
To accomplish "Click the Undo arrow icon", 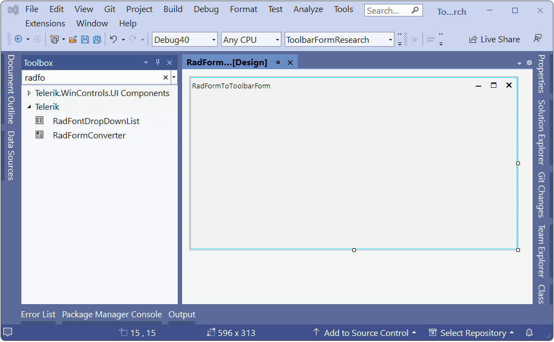I will (114, 40).
